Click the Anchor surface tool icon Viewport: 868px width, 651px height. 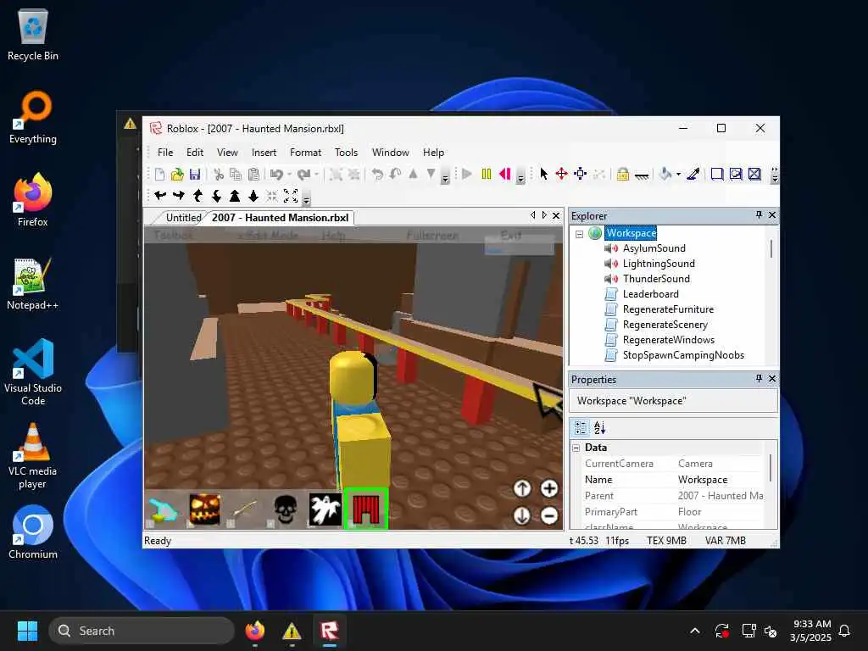(642, 175)
